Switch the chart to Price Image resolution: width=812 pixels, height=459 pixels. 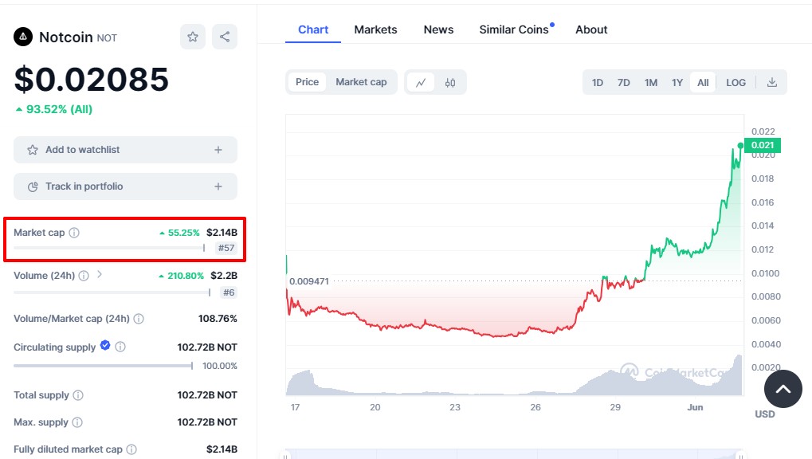(x=307, y=82)
